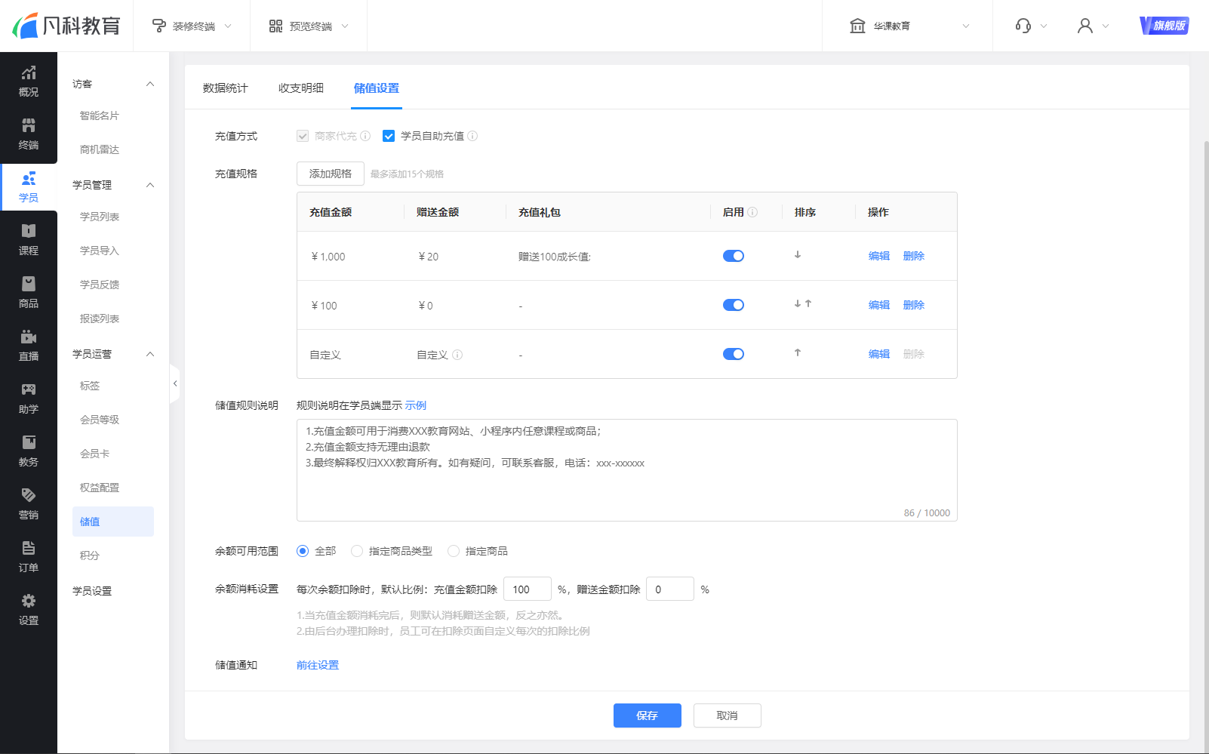Delete the ¥100 recharge spec row

click(x=914, y=305)
